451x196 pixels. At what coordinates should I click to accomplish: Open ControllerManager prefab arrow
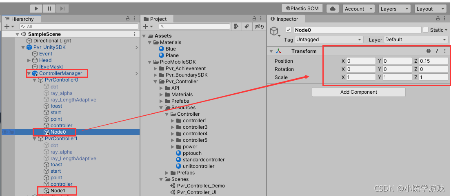click(137, 73)
